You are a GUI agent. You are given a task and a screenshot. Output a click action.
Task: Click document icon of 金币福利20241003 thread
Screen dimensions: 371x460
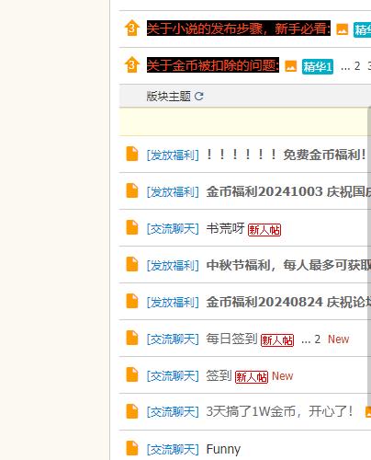(132, 190)
